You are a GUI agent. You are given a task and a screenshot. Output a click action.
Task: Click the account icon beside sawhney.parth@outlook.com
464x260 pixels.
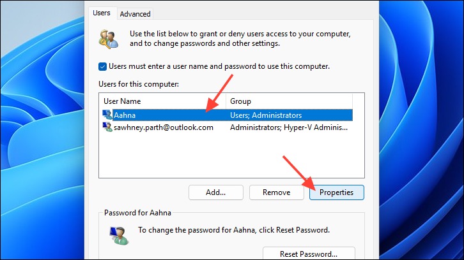[107, 127]
